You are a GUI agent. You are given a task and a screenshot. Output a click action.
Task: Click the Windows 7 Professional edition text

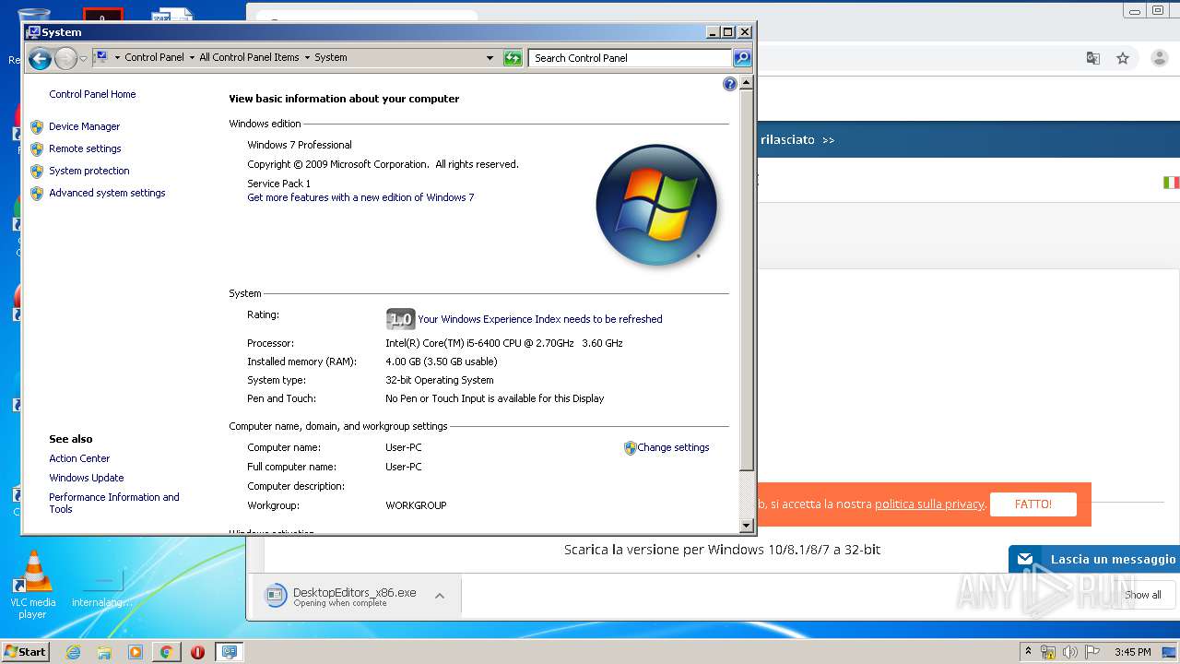click(300, 145)
